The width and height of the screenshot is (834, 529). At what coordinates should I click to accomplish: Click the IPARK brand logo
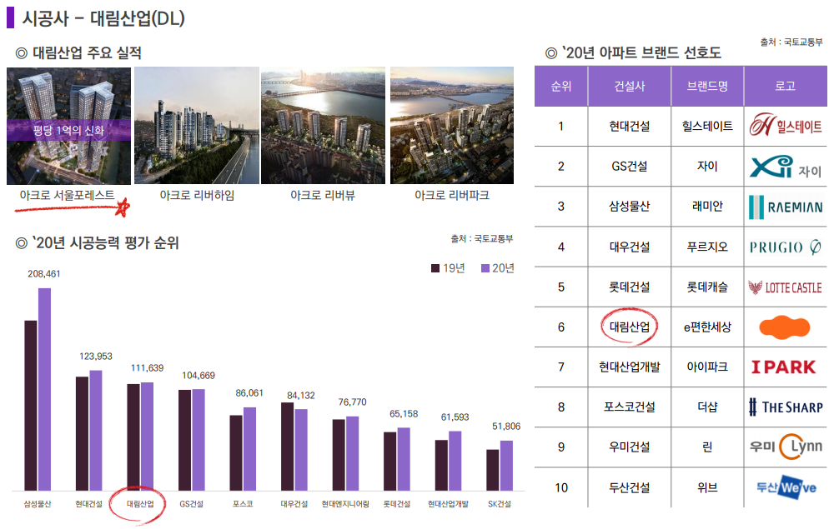point(783,367)
